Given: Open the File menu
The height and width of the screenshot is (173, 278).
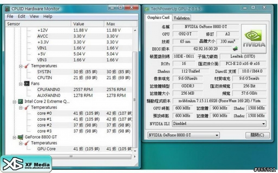Looking at the screenshot, I should 10,16.
